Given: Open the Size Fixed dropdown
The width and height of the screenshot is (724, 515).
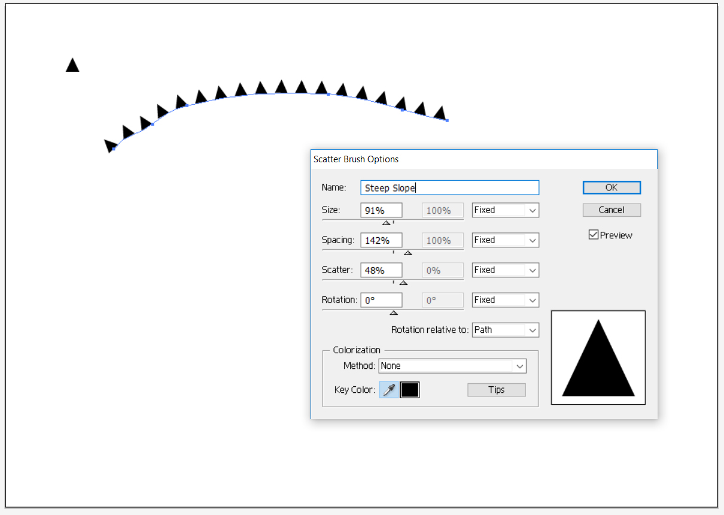Looking at the screenshot, I should (505, 210).
